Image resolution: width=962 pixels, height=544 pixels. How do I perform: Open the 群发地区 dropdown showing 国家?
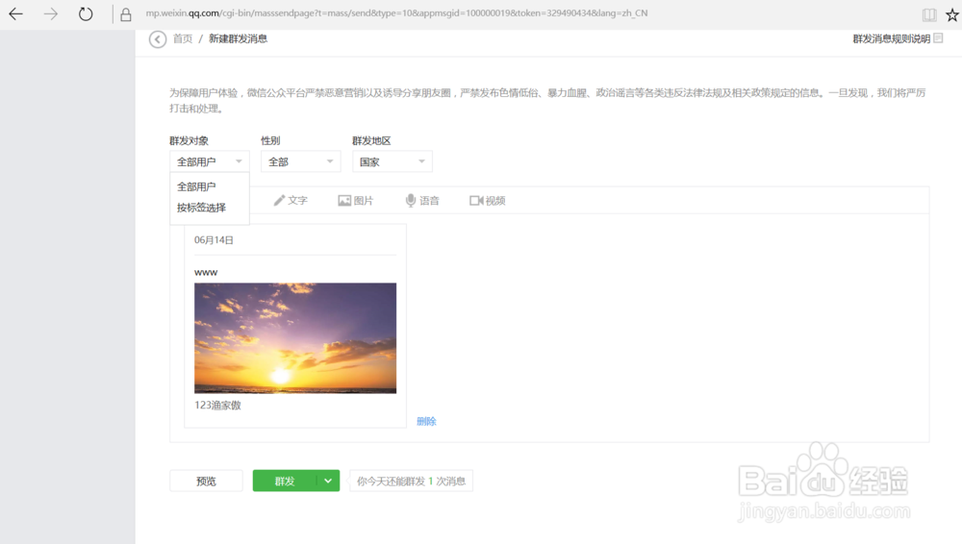coord(392,161)
